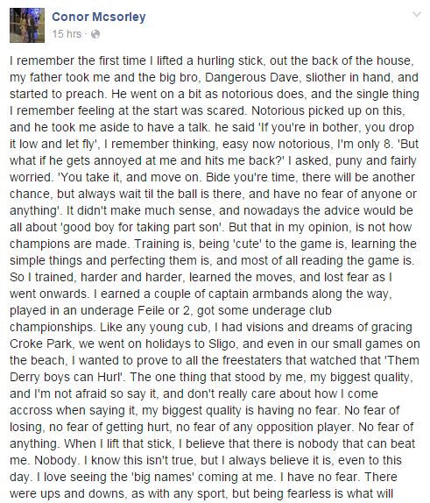The height and width of the screenshot is (503, 430).
Task: Click the phrase 'I'm only 8' in the post
Action: 363,144
